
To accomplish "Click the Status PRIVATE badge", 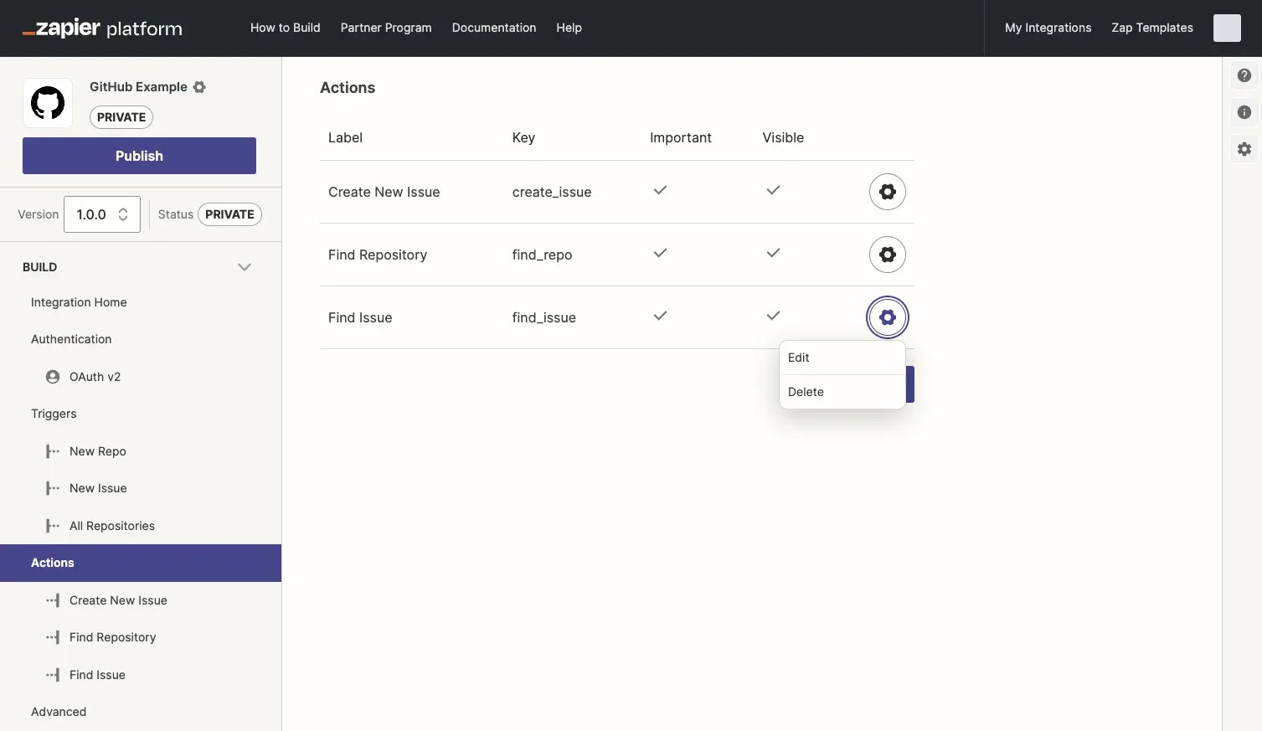I will [x=229, y=214].
